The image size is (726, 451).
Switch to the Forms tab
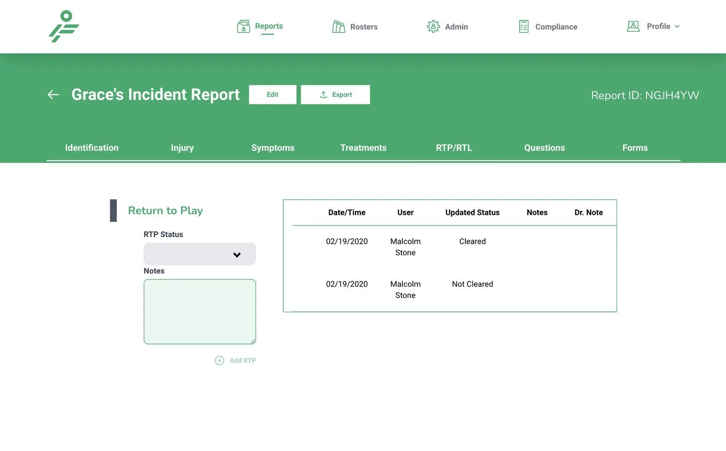pyautogui.click(x=635, y=148)
